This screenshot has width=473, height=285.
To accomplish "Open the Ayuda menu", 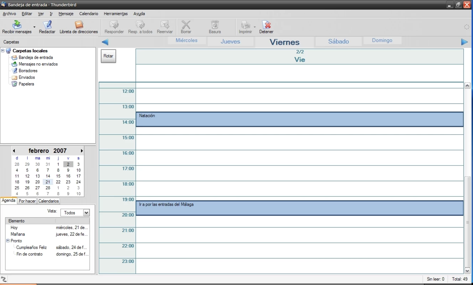I will [x=139, y=14].
